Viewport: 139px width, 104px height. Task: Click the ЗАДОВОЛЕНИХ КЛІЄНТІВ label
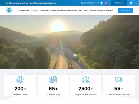pyautogui.click(x=86, y=94)
